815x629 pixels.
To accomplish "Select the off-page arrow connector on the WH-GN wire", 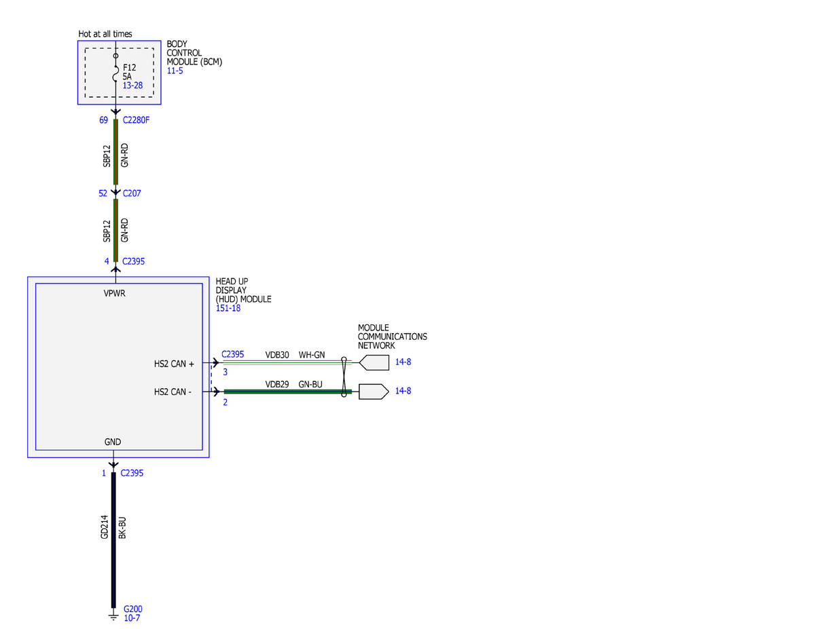I will 374,362.
